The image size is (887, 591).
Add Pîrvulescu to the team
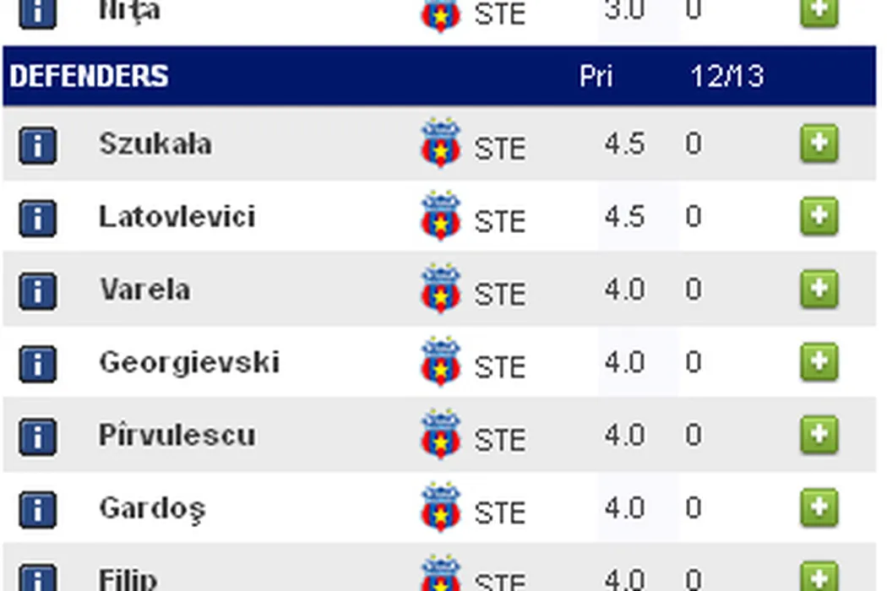pos(819,435)
